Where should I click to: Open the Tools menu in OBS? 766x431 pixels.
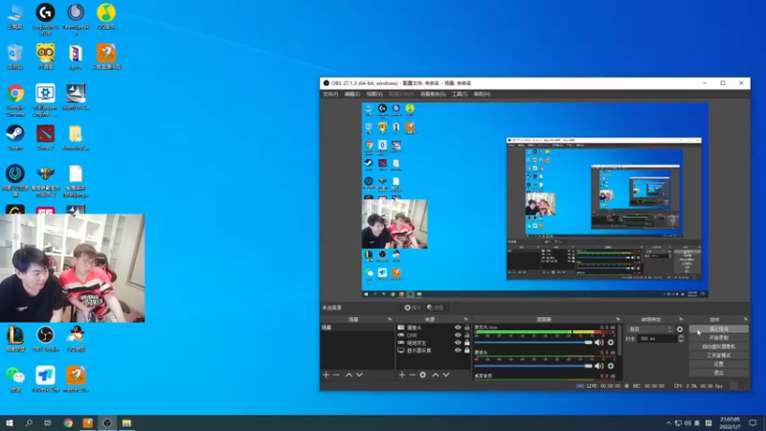pyautogui.click(x=460, y=94)
